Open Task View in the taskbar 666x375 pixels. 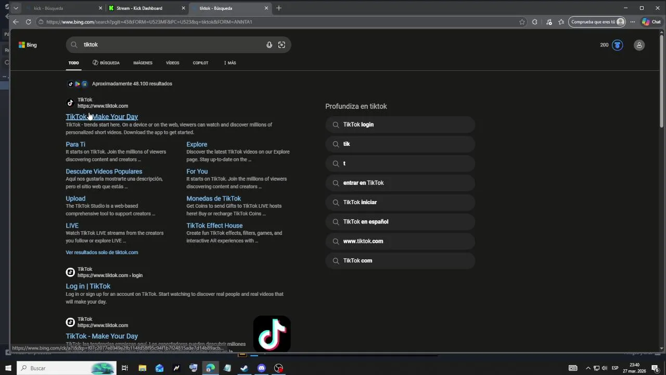(x=125, y=368)
